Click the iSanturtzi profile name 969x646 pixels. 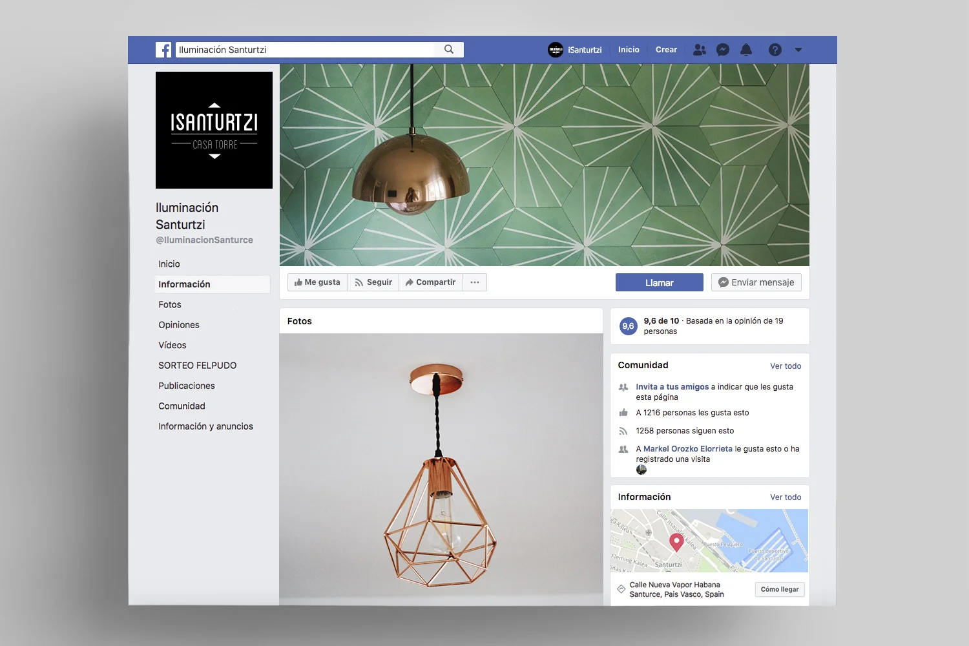click(585, 50)
